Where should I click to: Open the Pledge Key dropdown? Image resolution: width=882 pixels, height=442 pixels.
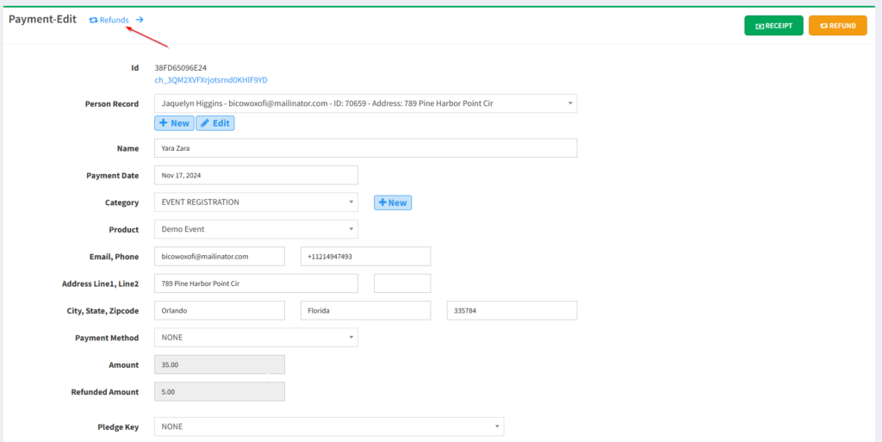328,426
